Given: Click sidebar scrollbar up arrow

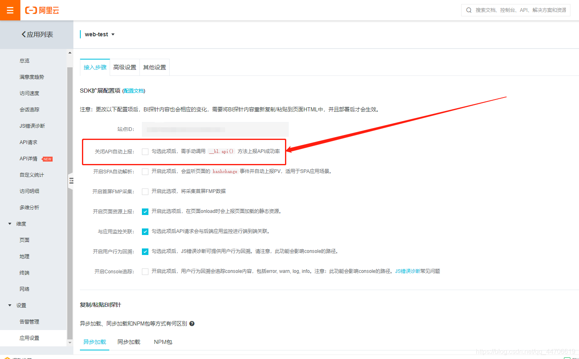Looking at the screenshot, I should point(70,53).
